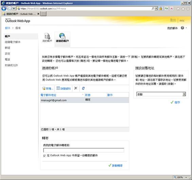The height and width of the screenshot is (180, 192).
Task: Open browser Home icon
Action: [178, 9]
